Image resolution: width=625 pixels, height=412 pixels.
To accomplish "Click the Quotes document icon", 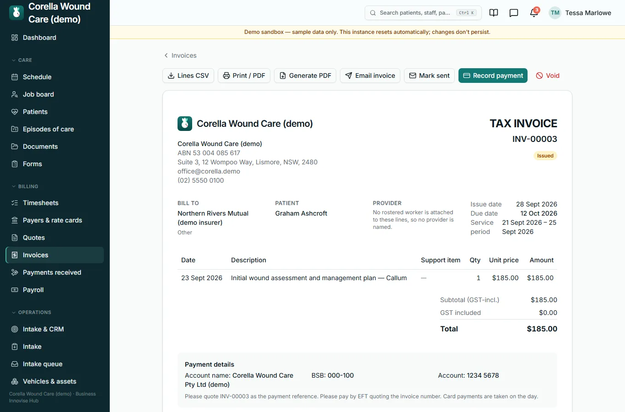I will click(x=15, y=238).
